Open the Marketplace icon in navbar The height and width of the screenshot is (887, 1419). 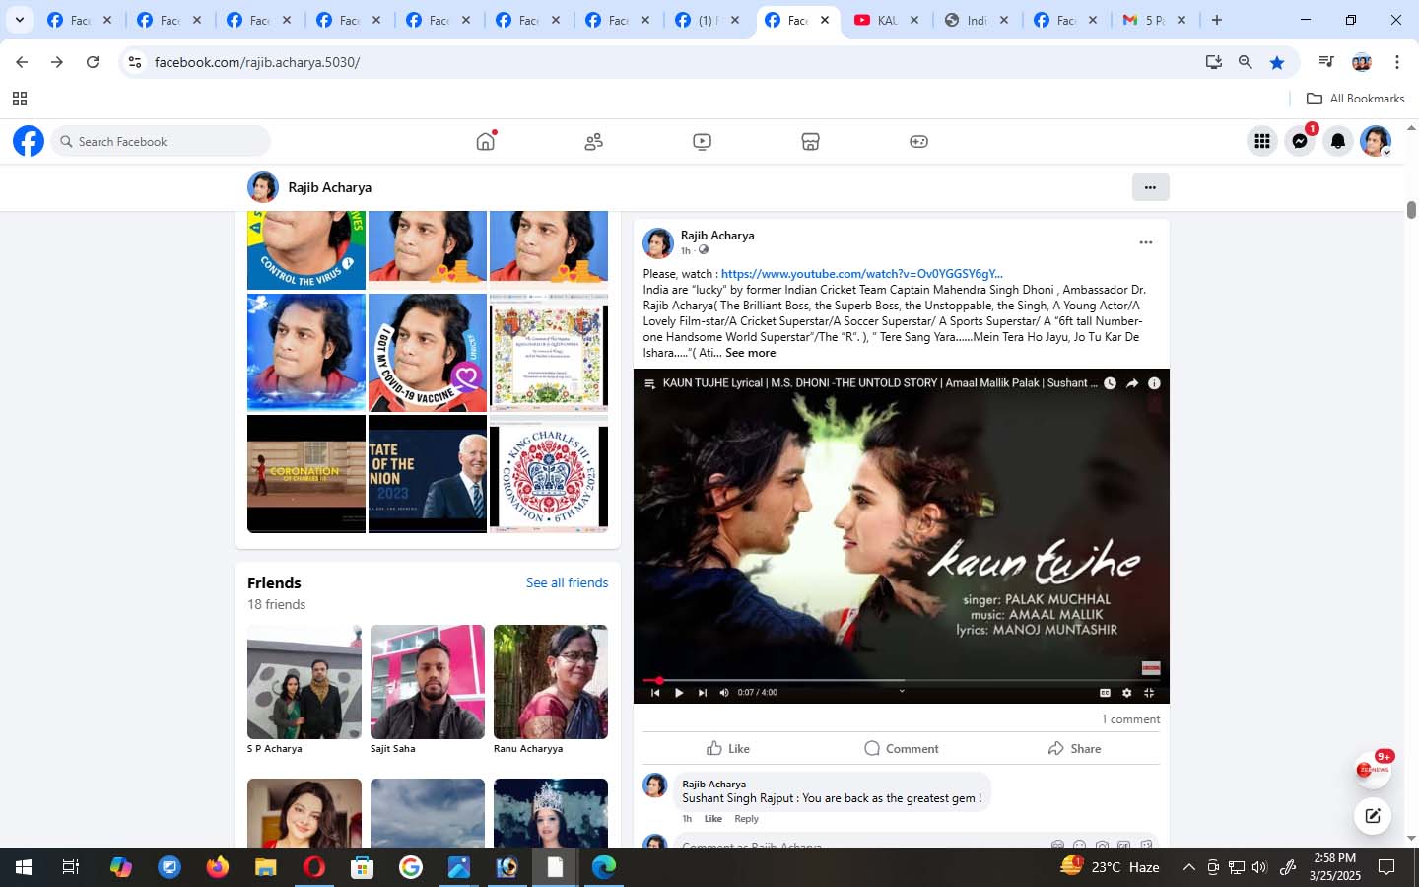click(x=810, y=142)
